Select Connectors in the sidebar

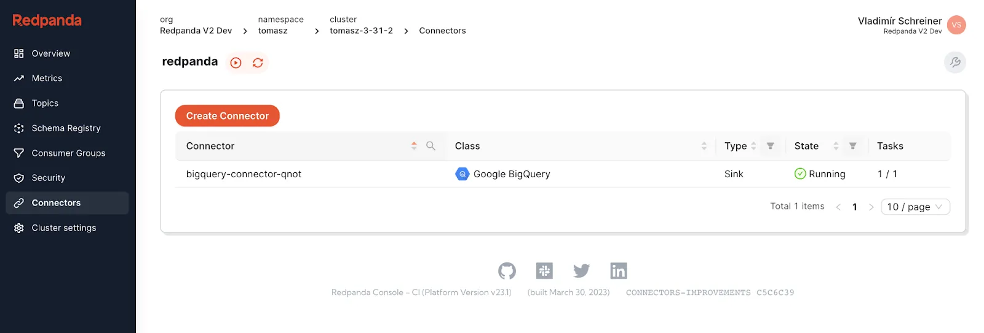pos(67,203)
